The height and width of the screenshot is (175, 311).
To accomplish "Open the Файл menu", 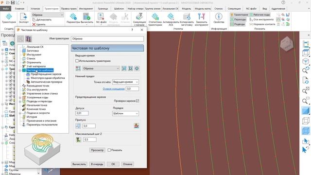I will pyautogui.click(x=6, y=9).
